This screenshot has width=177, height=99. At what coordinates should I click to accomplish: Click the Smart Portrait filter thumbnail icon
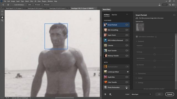[105, 25]
